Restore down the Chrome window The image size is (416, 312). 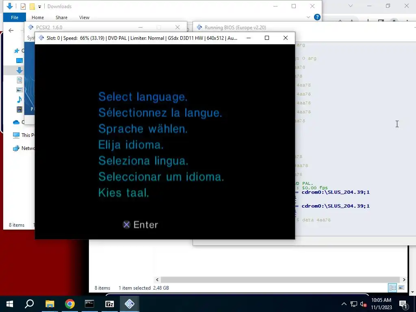point(388,6)
